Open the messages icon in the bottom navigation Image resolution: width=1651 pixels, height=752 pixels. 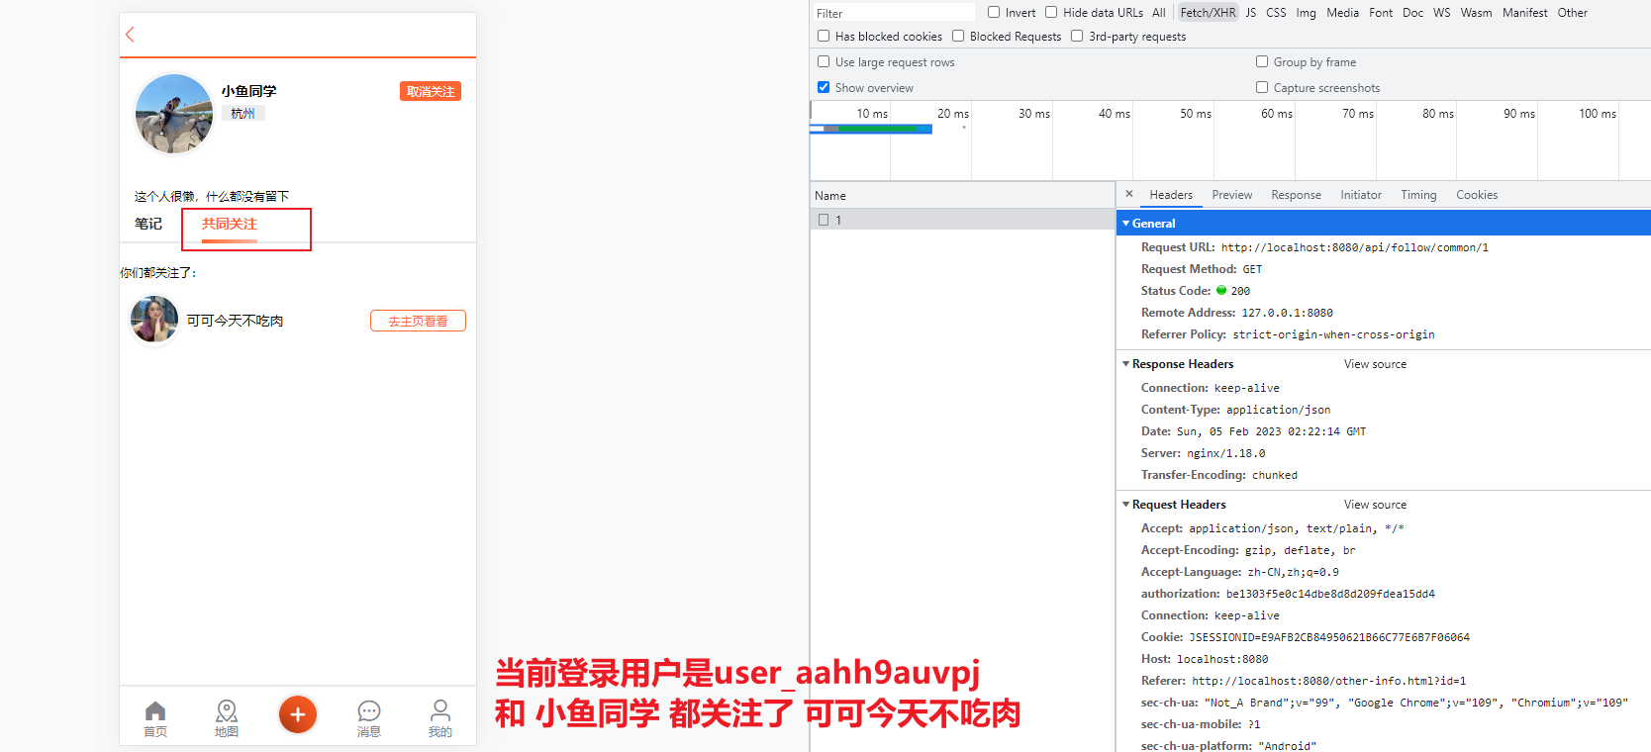[369, 712]
